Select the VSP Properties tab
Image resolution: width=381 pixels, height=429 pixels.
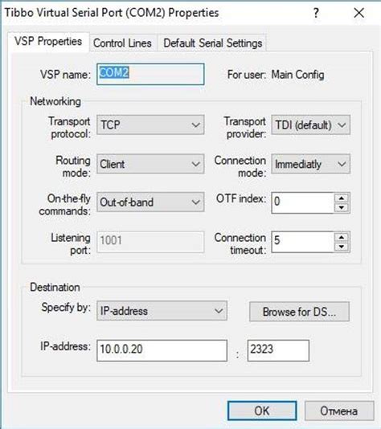coord(48,42)
